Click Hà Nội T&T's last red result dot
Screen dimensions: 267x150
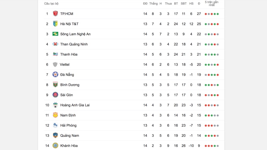[218, 24]
